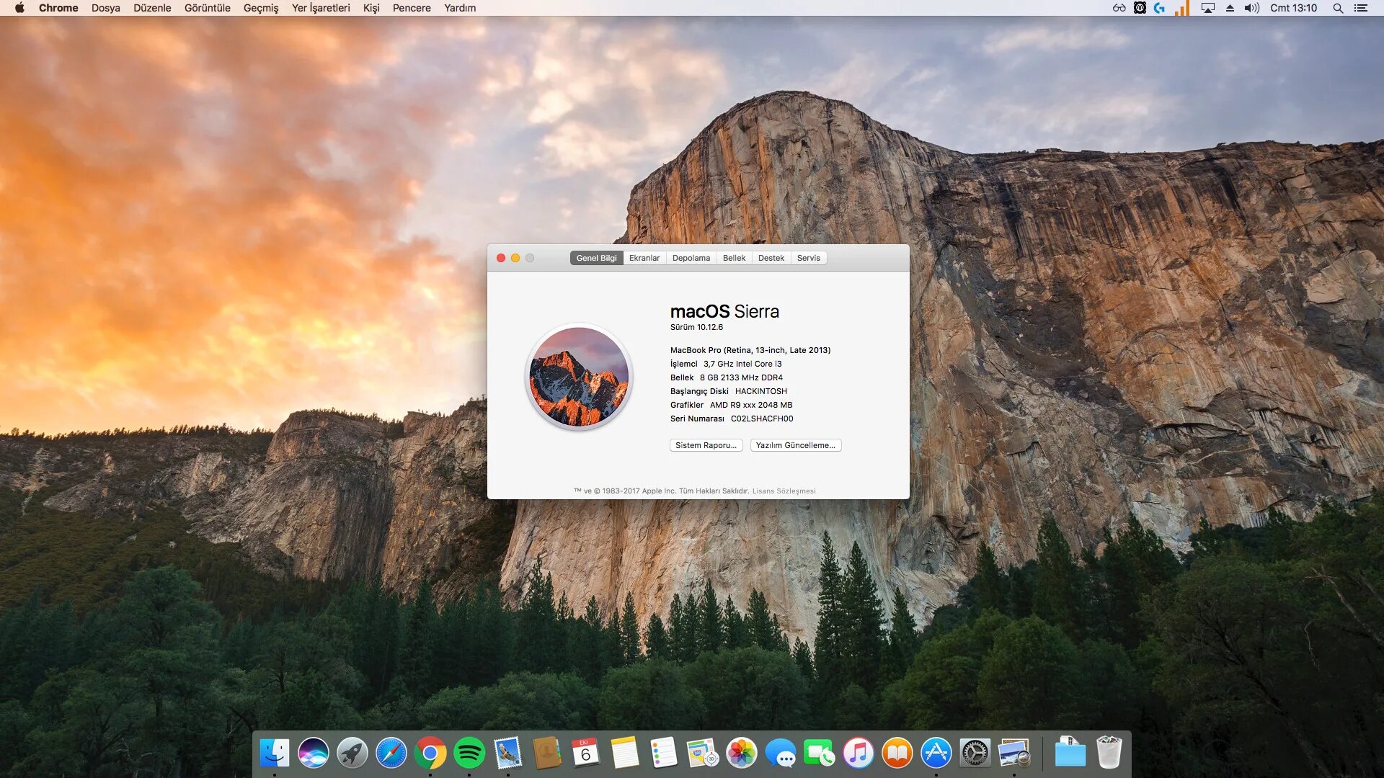Click the Sistem Raporu button

[706, 445]
